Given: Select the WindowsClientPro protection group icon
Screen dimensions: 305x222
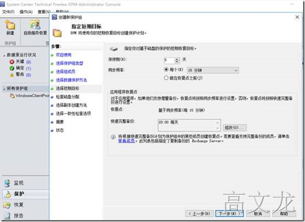Looking at the screenshot, I should (12, 96).
